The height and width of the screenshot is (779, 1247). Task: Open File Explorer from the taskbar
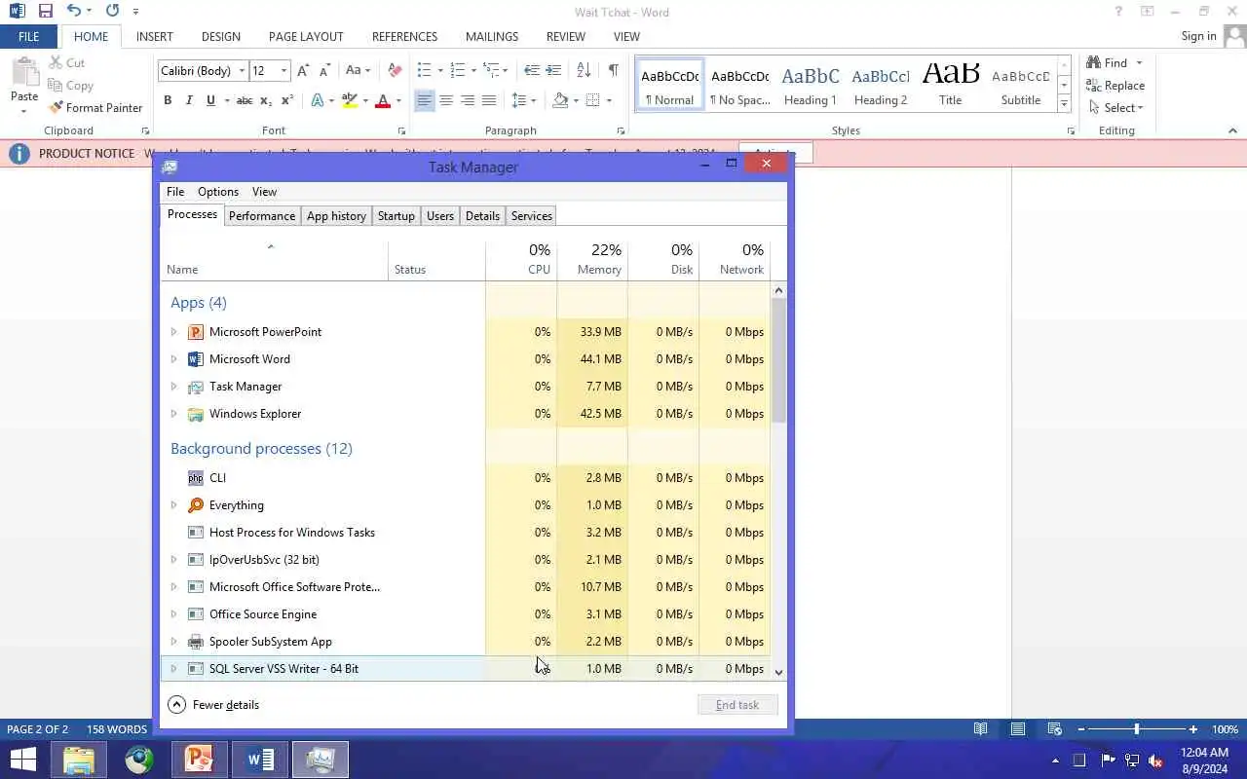coord(79,760)
